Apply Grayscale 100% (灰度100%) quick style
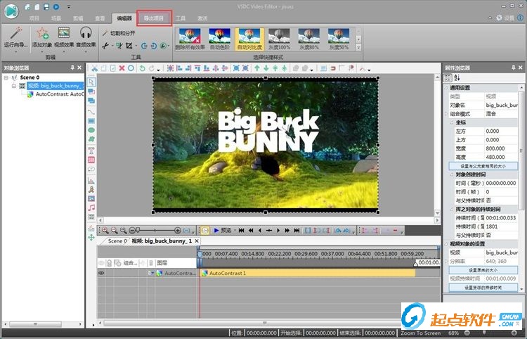The width and height of the screenshot is (527, 339). [x=279, y=39]
